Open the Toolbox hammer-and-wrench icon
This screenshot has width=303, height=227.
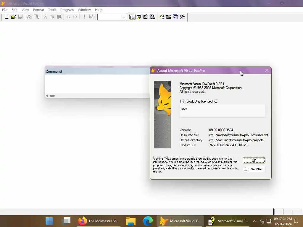click(x=182, y=17)
